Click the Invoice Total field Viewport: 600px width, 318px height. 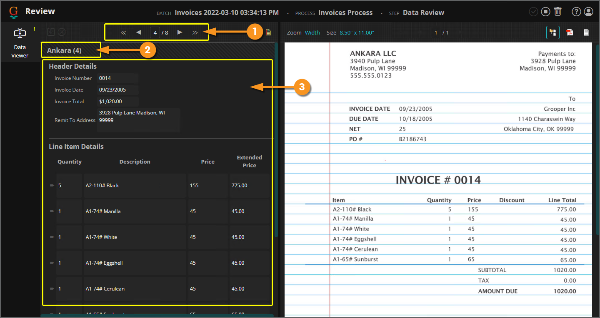[117, 102]
